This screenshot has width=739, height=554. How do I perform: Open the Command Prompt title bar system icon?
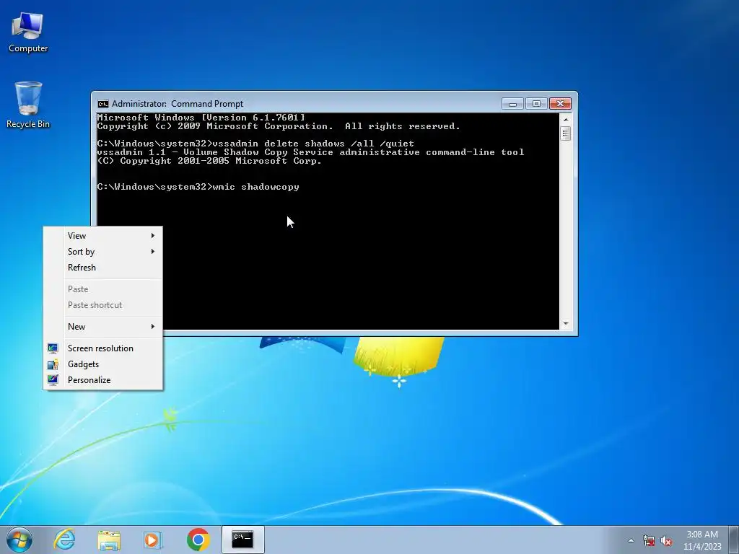click(x=102, y=104)
